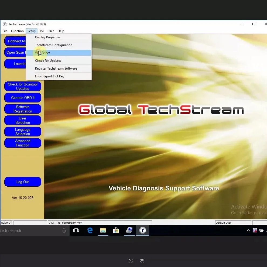Choose Register Techstream Software
The width and height of the screenshot is (267, 267).
(x=59, y=69)
